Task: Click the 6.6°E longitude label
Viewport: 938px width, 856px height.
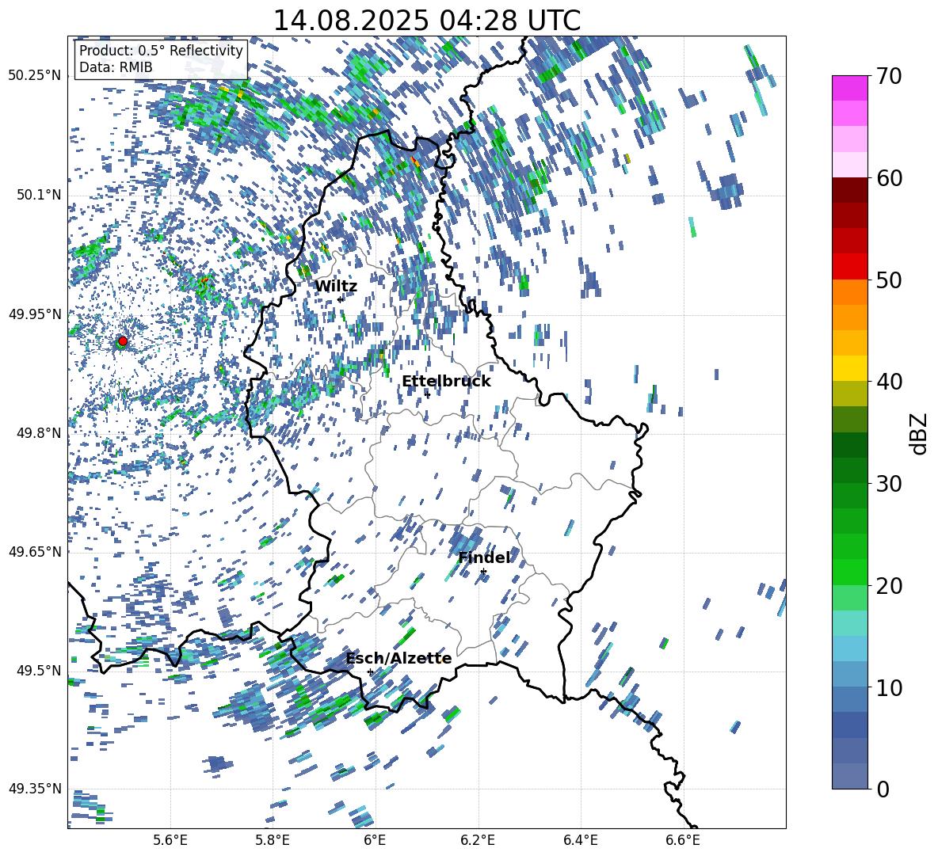Action: point(683,840)
